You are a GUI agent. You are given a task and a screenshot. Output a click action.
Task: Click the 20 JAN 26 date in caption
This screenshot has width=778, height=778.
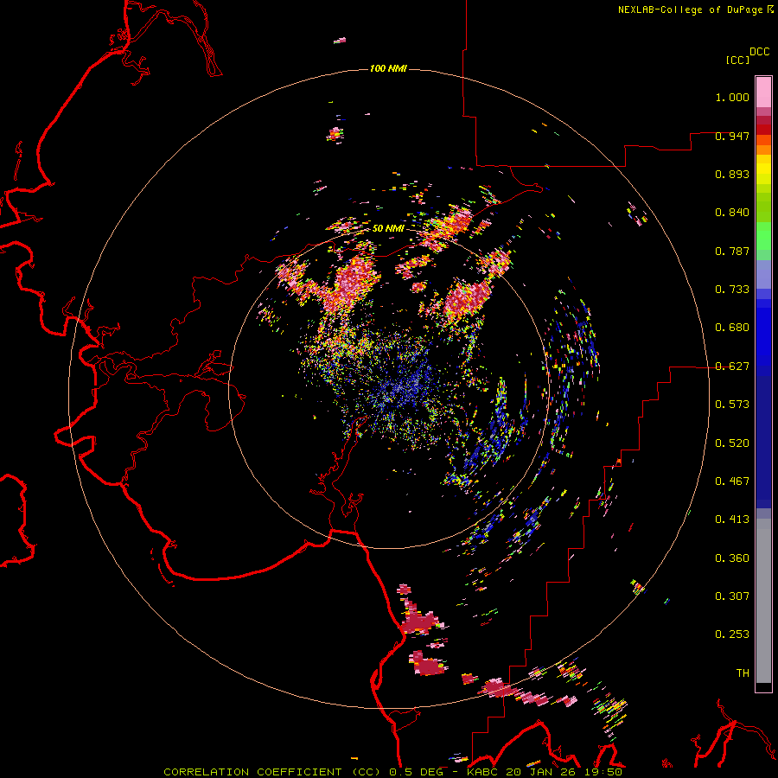(540, 772)
